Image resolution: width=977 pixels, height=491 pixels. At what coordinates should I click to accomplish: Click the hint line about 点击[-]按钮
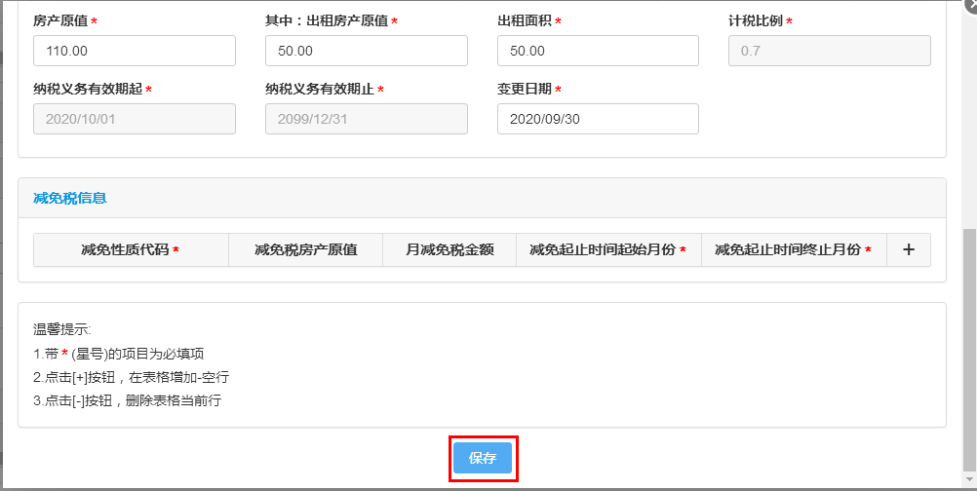[127, 400]
